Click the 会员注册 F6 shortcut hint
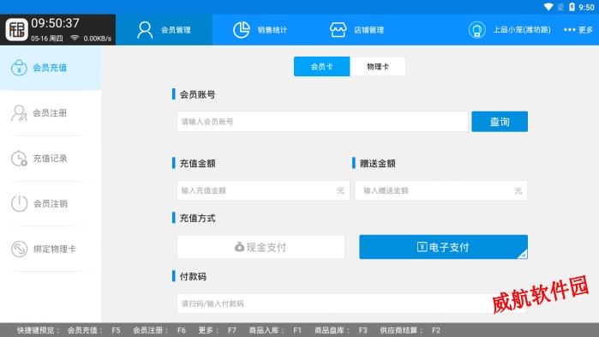 tap(159, 330)
